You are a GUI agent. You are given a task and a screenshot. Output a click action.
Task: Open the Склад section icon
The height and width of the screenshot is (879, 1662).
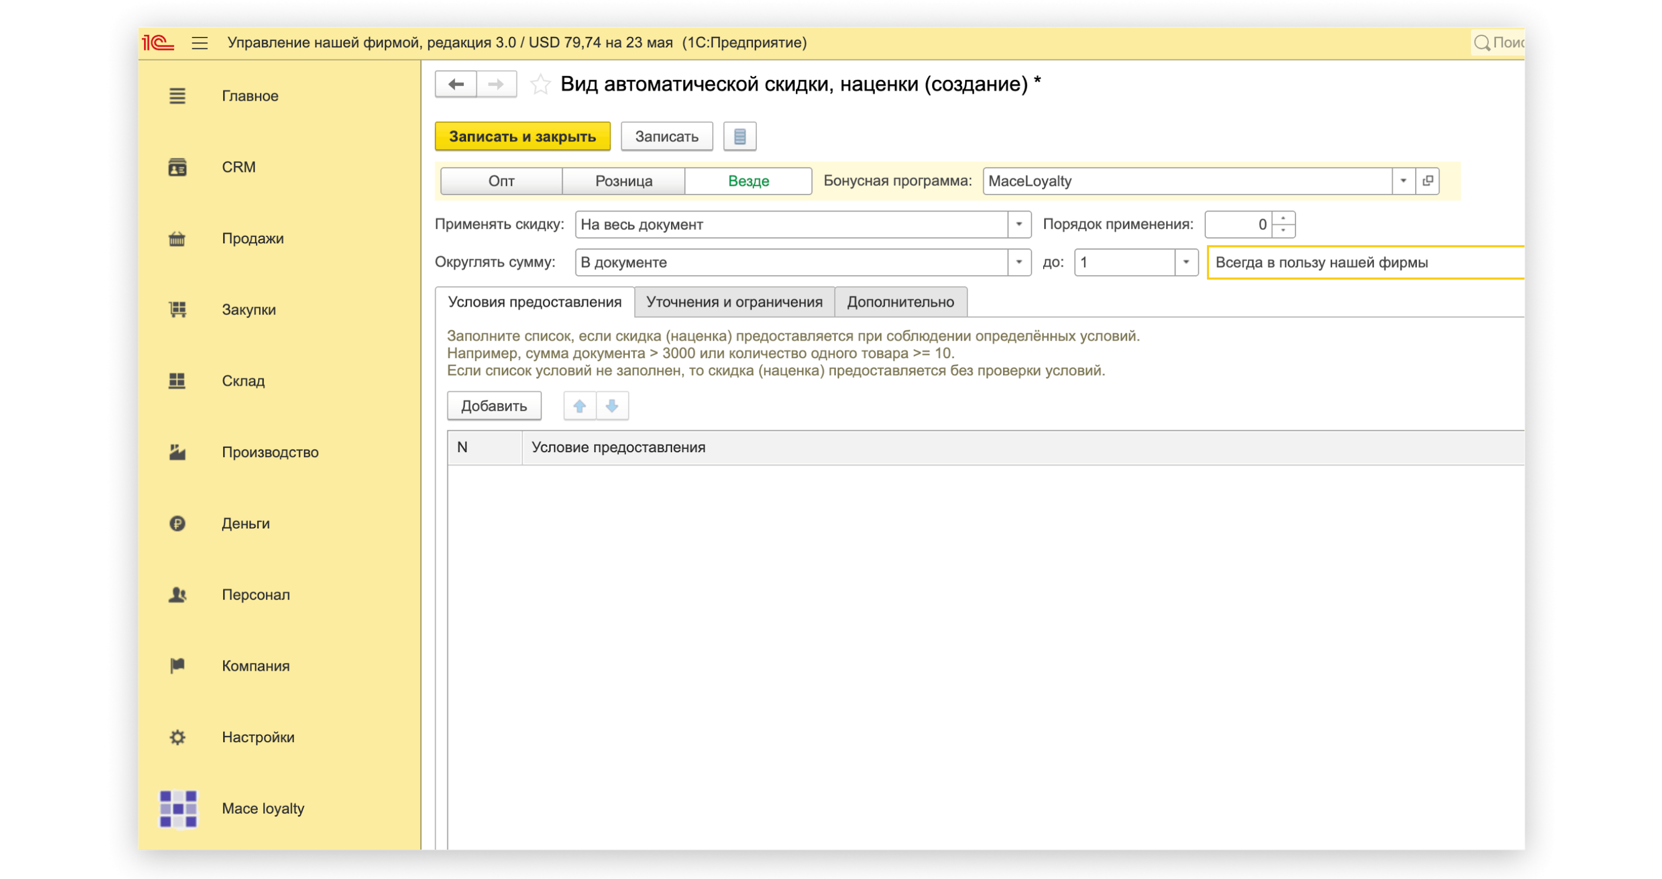point(177,381)
